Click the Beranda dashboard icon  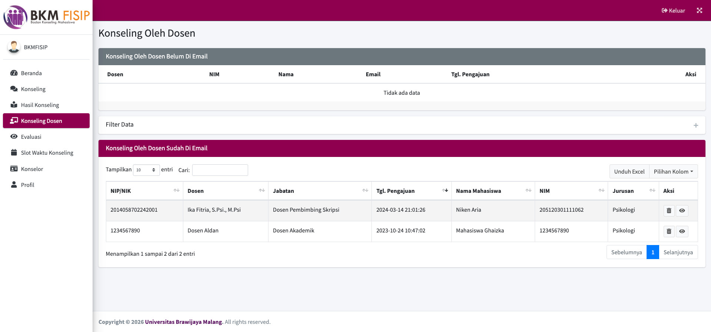click(x=14, y=73)
